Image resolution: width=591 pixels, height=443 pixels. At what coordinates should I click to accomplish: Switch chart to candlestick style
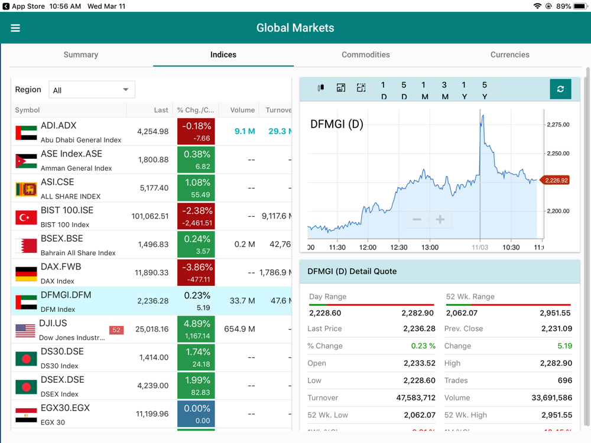(x=321, y=88)
